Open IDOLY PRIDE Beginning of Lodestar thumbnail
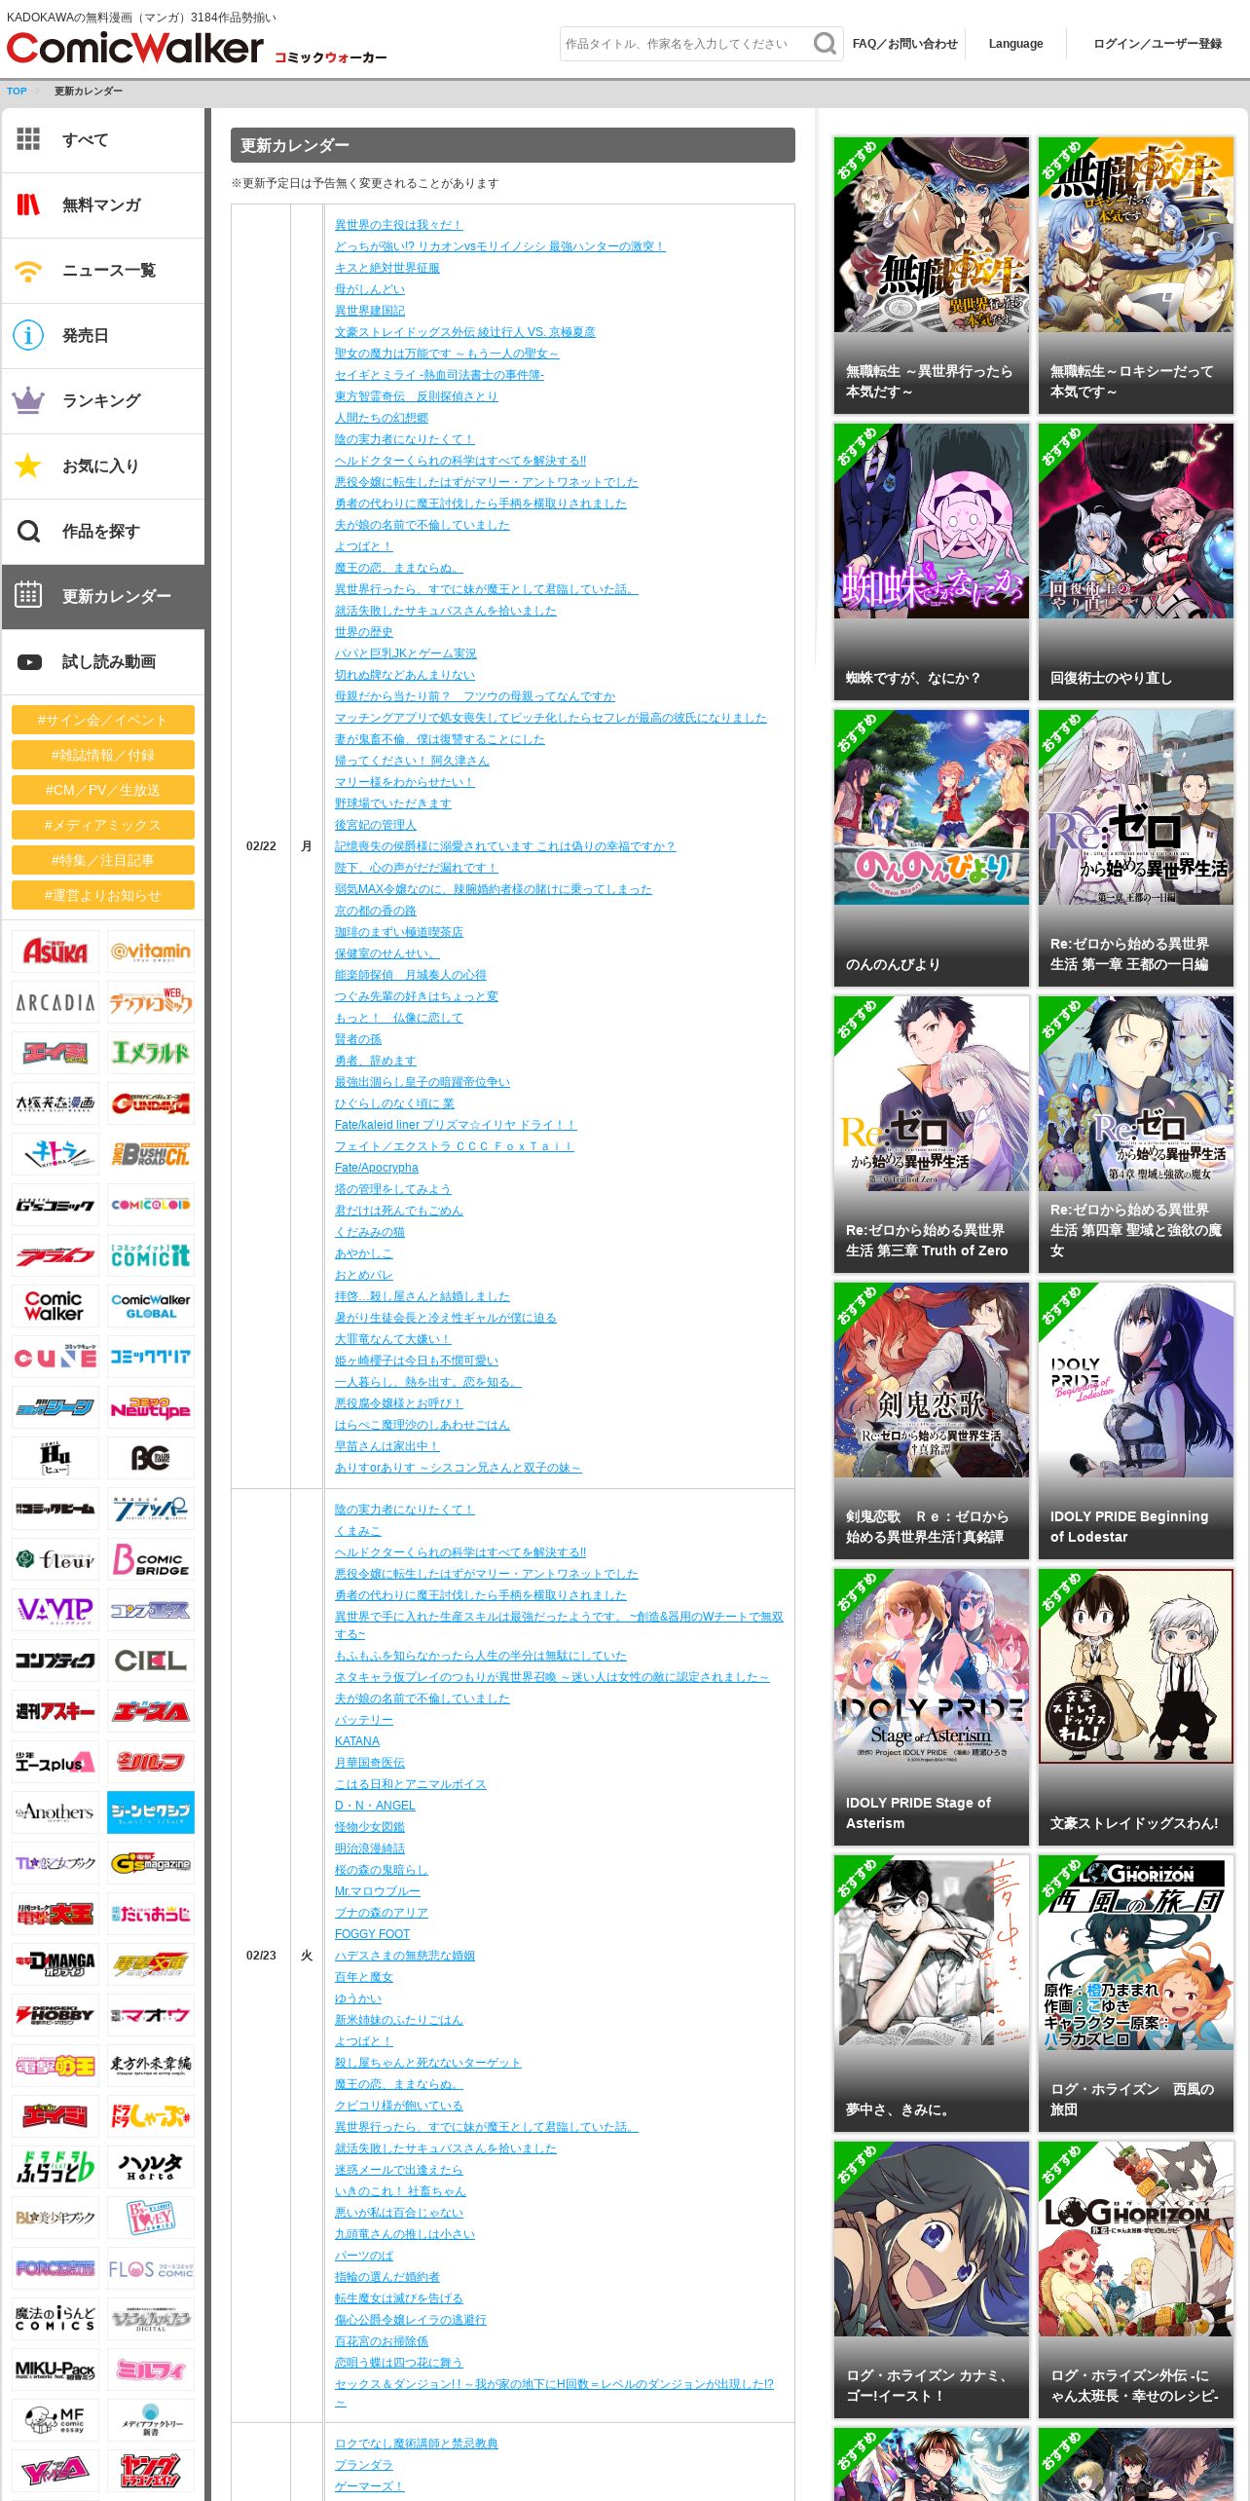Viewport: 1250px width, 2501px height. click(1135, 1421)
